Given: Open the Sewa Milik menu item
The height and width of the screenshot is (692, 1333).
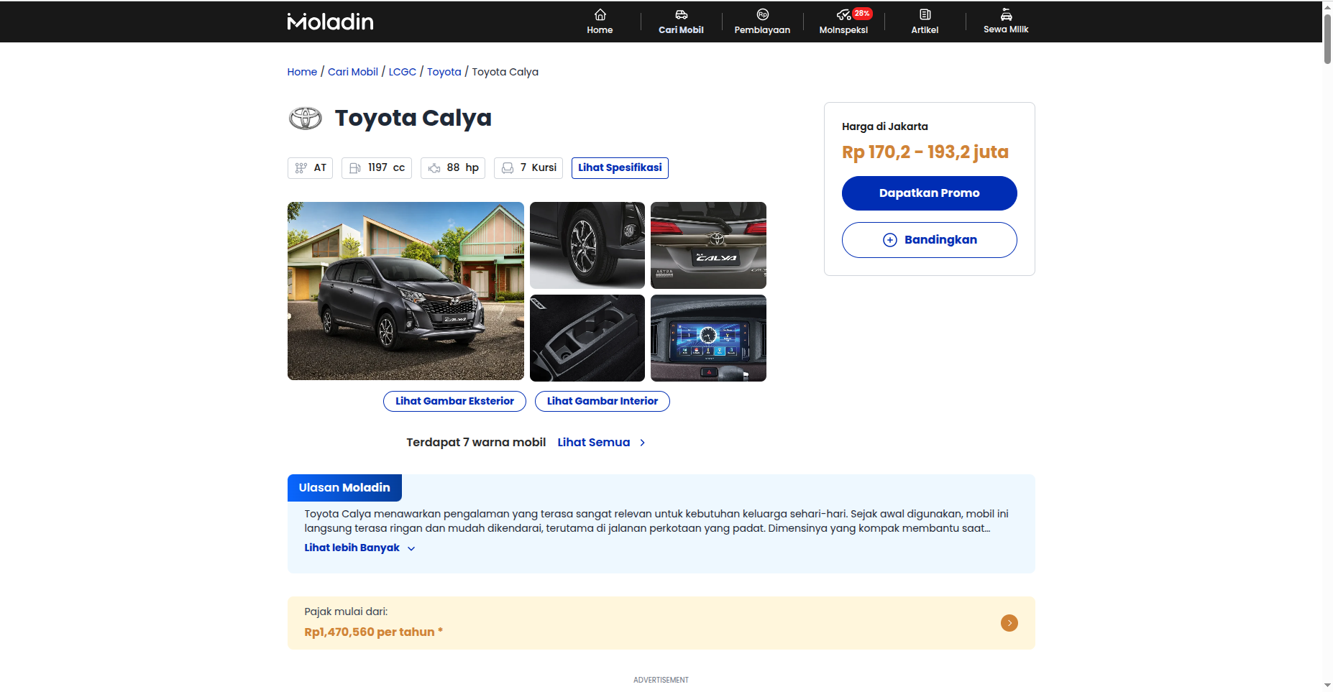Looking at the screenshot, I should (1006, 22).
